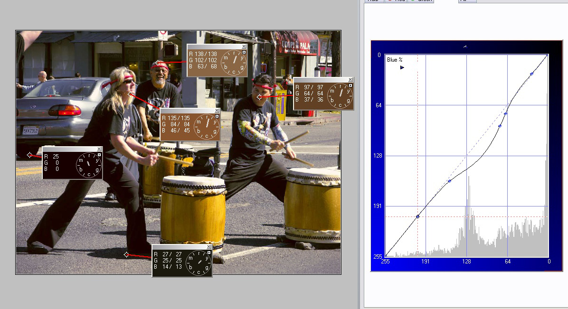This screenshot has width=568, height=309.
Task: Click the hue clock dial in the R 27/27 readout
Action: (199, 262)
